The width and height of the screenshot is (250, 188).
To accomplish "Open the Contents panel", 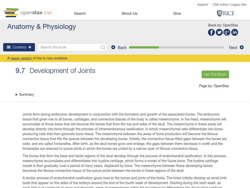I will [19, 47].
